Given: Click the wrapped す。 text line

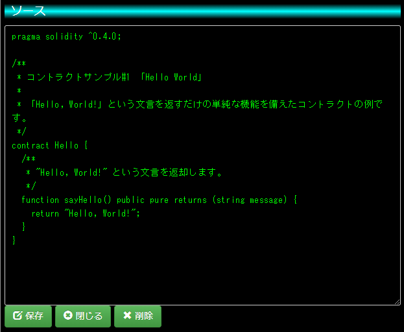Looking at the screenshot, I should pyautogui.click(x=19, y=118).
